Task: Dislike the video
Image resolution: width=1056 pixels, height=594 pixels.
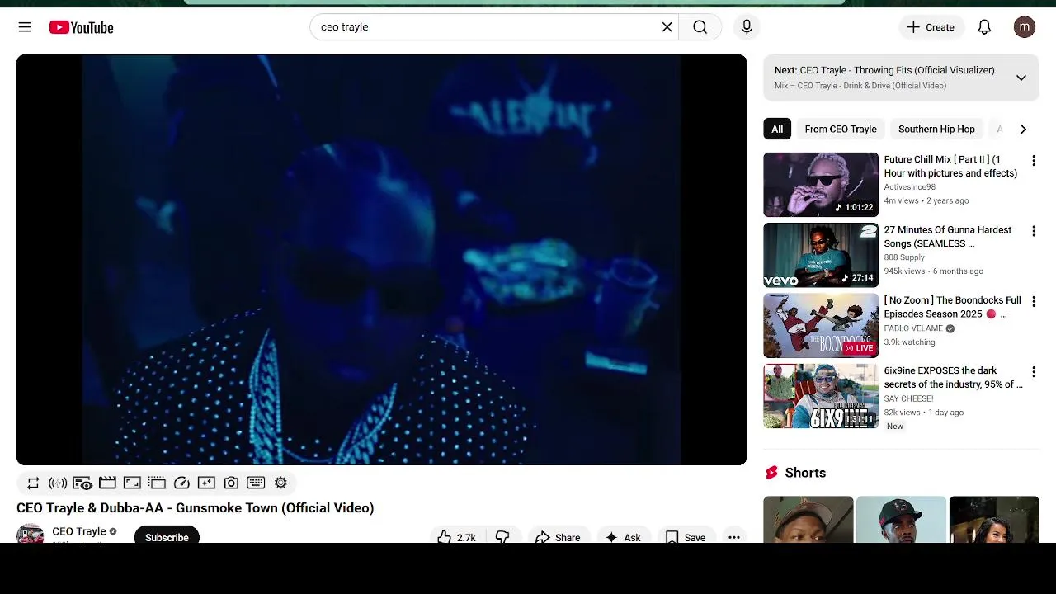Action: tap(502, 536)
